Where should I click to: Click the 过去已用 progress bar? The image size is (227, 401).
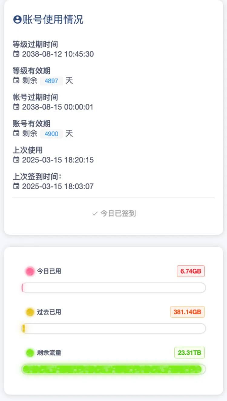114,329
